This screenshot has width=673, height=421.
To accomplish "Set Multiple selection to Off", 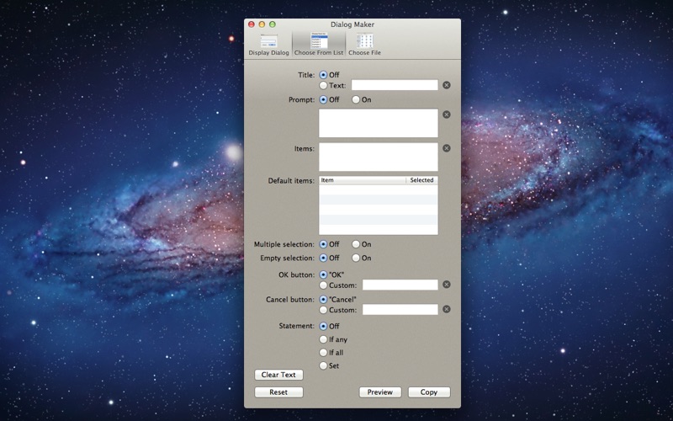I will point(323,244).
